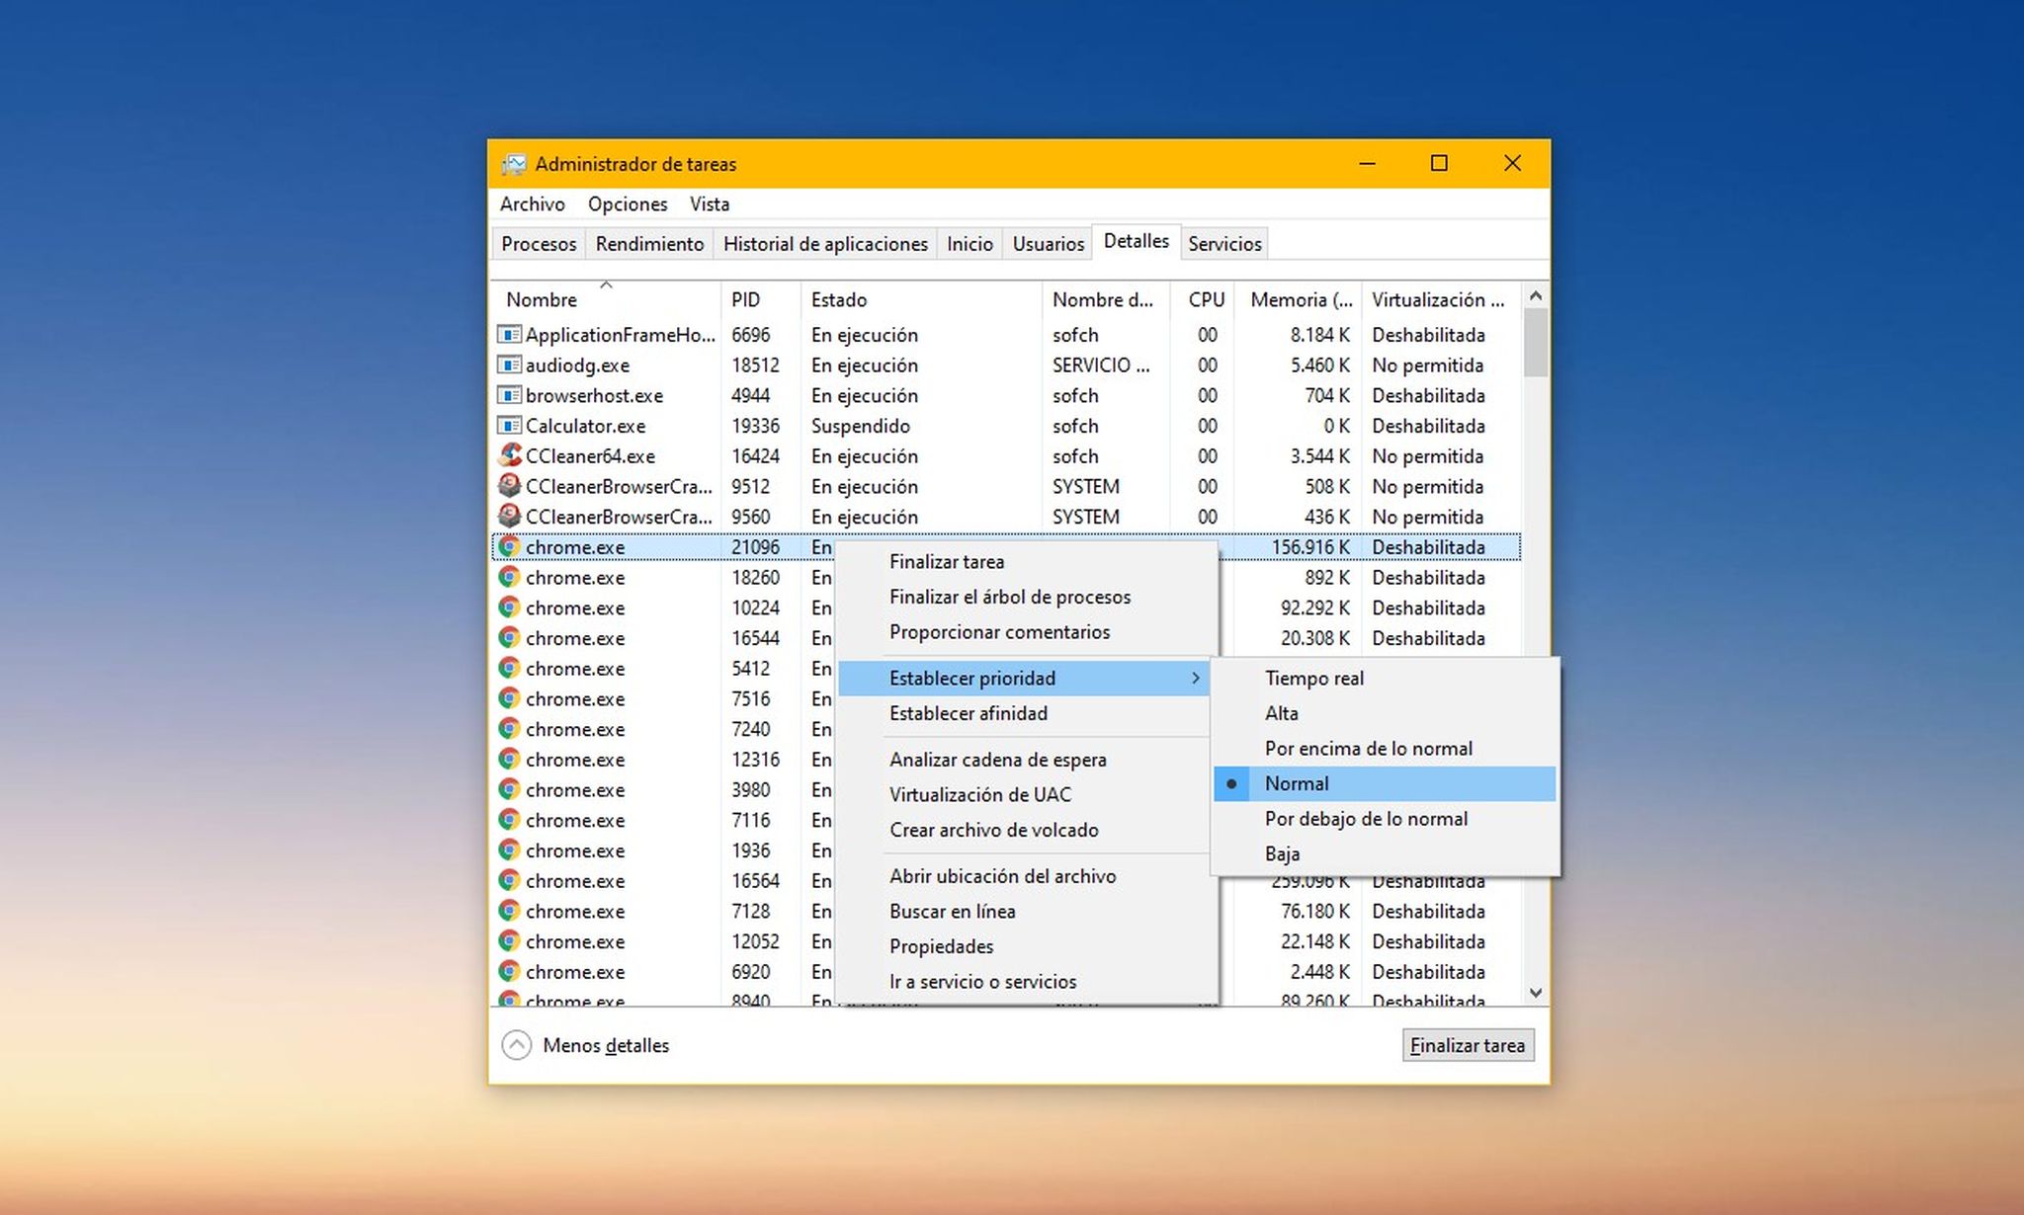Screen dimensions: 2024x1215
Task: Click the Task Manager titlebar icon
Action: pos(515,164)
